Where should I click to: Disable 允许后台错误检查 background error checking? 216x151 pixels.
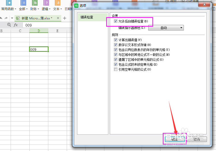point(116,21)
